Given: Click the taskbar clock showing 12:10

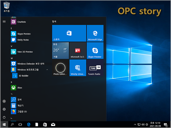Looking at the screenshot, I should click(155, 124).
